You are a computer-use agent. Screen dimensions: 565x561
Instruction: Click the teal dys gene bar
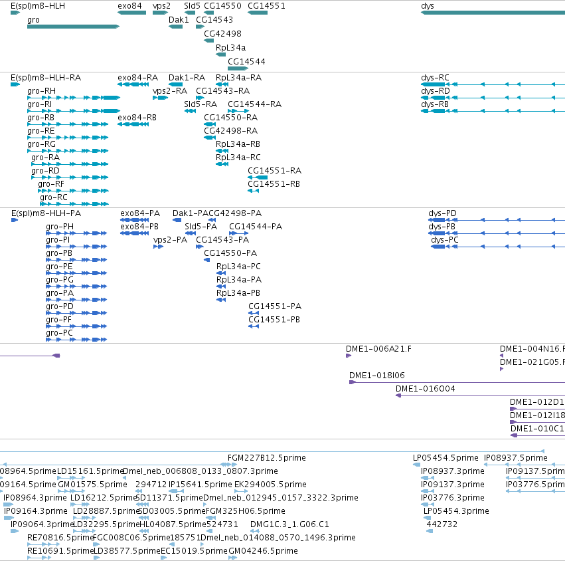(493, 13)
